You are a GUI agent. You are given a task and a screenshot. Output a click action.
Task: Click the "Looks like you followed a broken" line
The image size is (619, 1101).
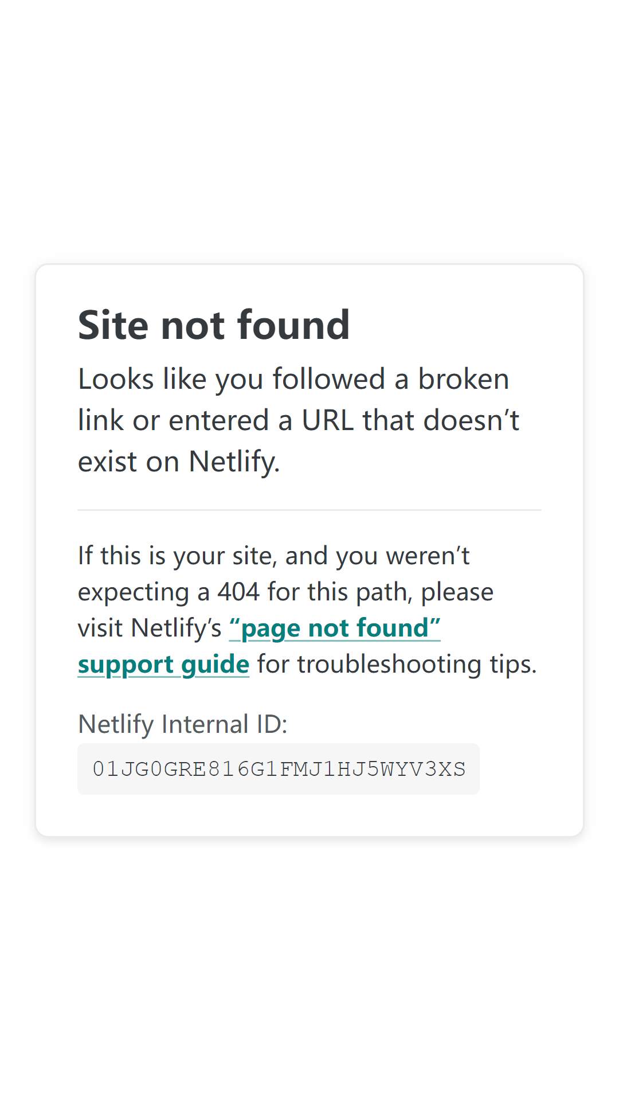click(x=293, y=379)
